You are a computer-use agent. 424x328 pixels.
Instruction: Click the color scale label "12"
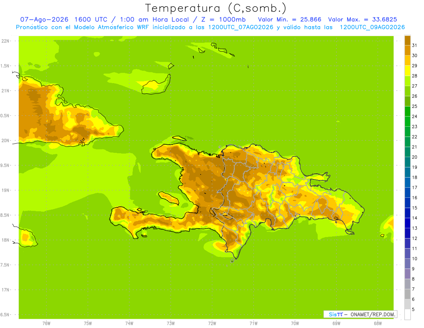coord(415,238)
